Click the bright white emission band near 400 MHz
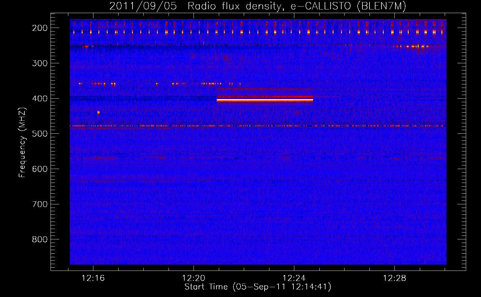 (265, 101)
